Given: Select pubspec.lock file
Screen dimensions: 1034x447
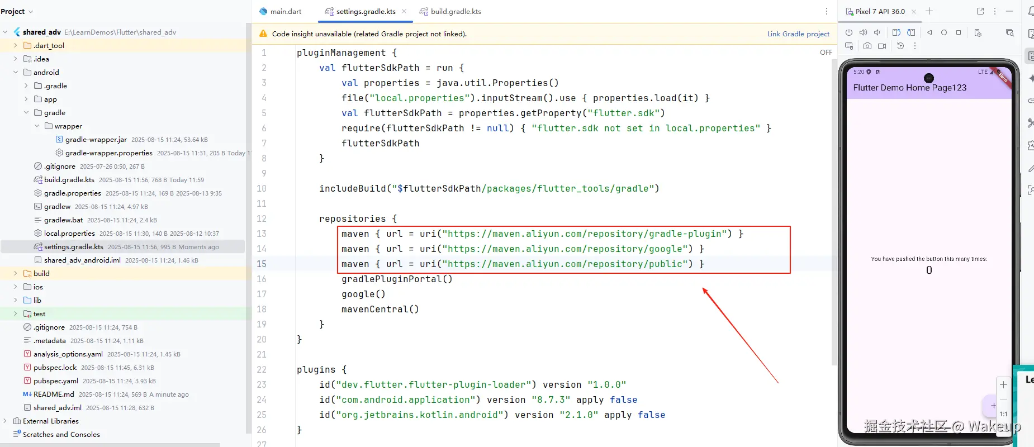Looking at the screenshot, I should point(55,367).
